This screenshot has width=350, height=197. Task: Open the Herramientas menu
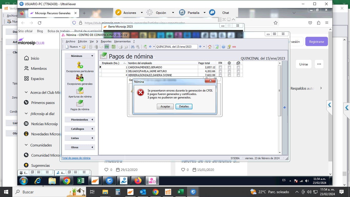122,41
